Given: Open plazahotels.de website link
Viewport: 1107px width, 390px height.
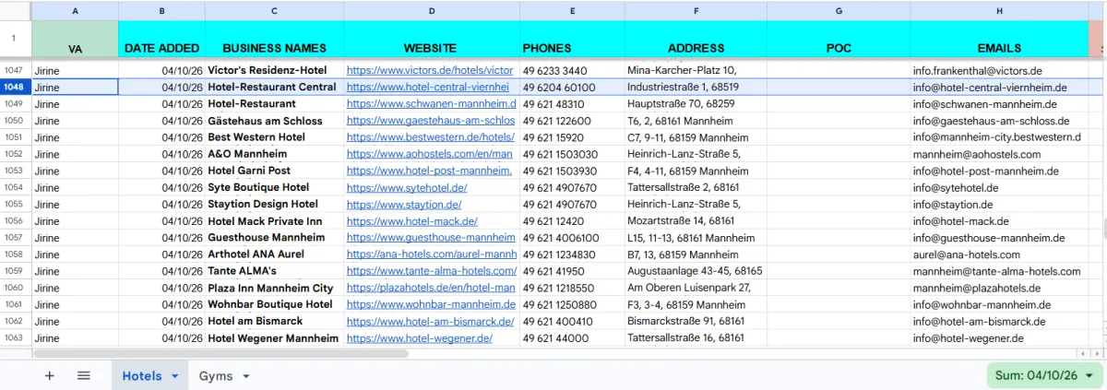Looking at the screenshot, I should (431, 289).
